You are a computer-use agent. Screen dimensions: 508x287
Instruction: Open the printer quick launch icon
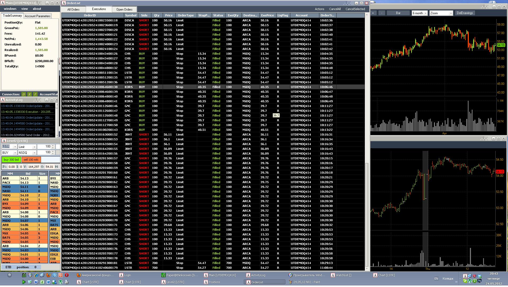67,282
